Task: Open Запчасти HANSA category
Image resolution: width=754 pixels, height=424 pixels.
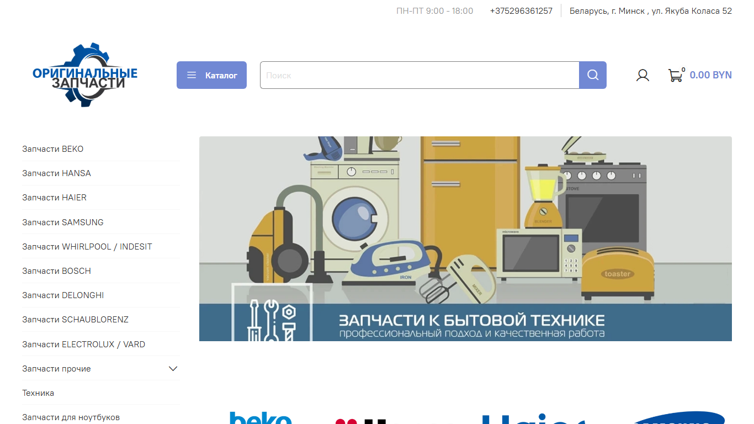Action: [x=56, y=173]
